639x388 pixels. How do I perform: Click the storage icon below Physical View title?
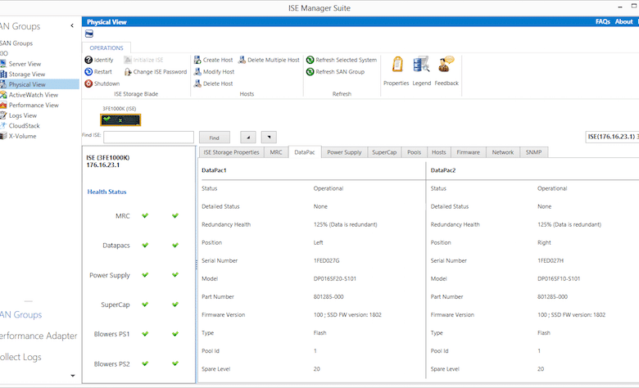click(89, 34)
